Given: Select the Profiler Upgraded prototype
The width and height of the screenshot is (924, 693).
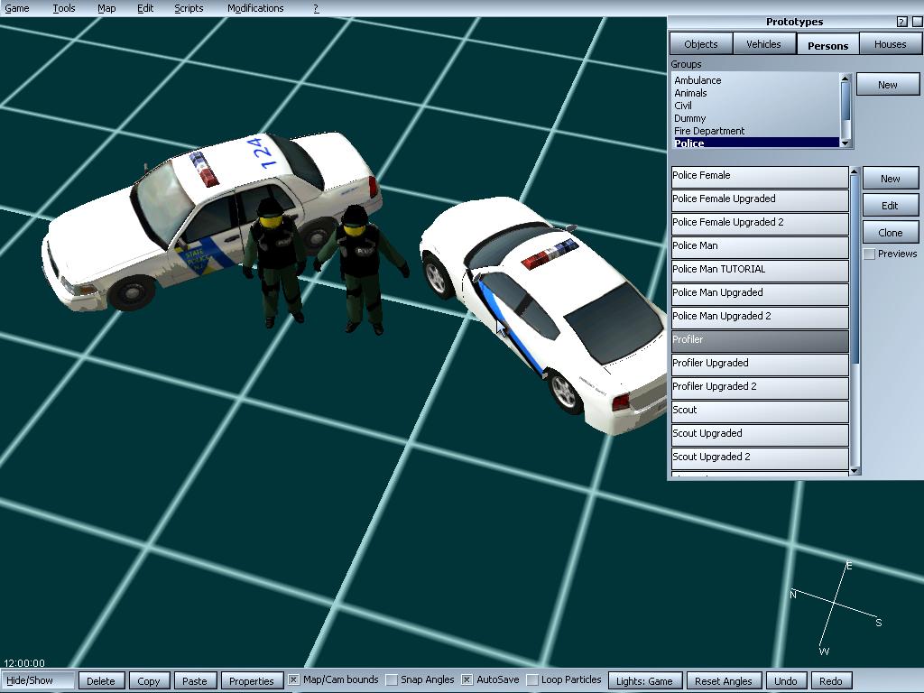Looking at the screenshot, I should (x=760, y=365).
